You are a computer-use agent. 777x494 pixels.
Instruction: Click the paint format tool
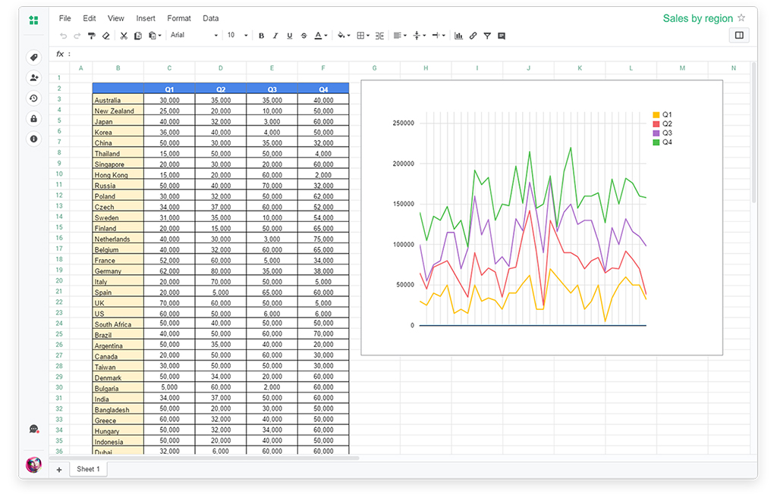[x=92, y=36]
